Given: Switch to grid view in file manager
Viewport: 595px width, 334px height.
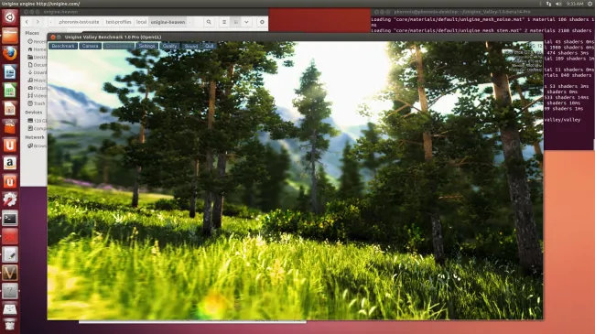Looking at the screenshot, I should click(235, 22).
